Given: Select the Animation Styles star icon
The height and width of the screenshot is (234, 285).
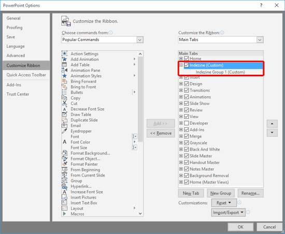Looking at the screenshot, I should [65, 76].
